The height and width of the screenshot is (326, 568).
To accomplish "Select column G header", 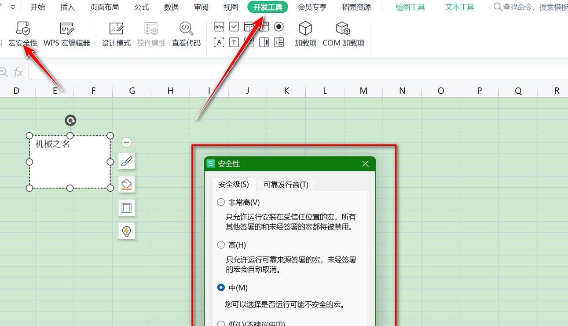I will (132, 91).
